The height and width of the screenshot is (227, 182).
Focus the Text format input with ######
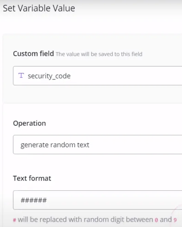coord(97,200)
